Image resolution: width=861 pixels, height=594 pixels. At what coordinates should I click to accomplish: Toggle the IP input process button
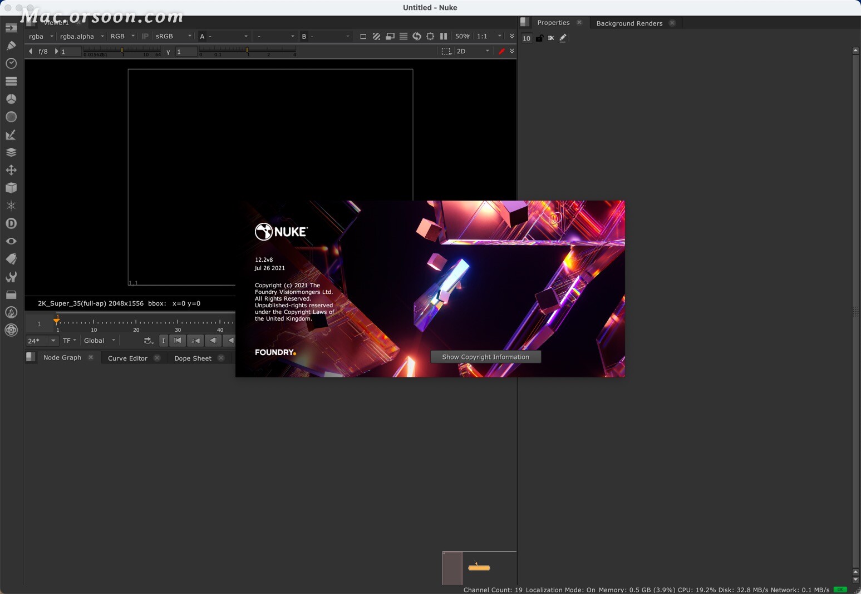pyautogui.click(x=145, y=36)
